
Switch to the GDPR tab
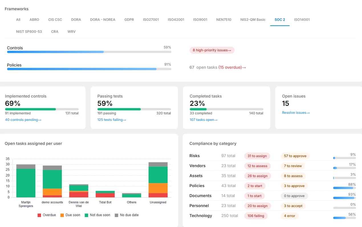[x=129, y=20]
